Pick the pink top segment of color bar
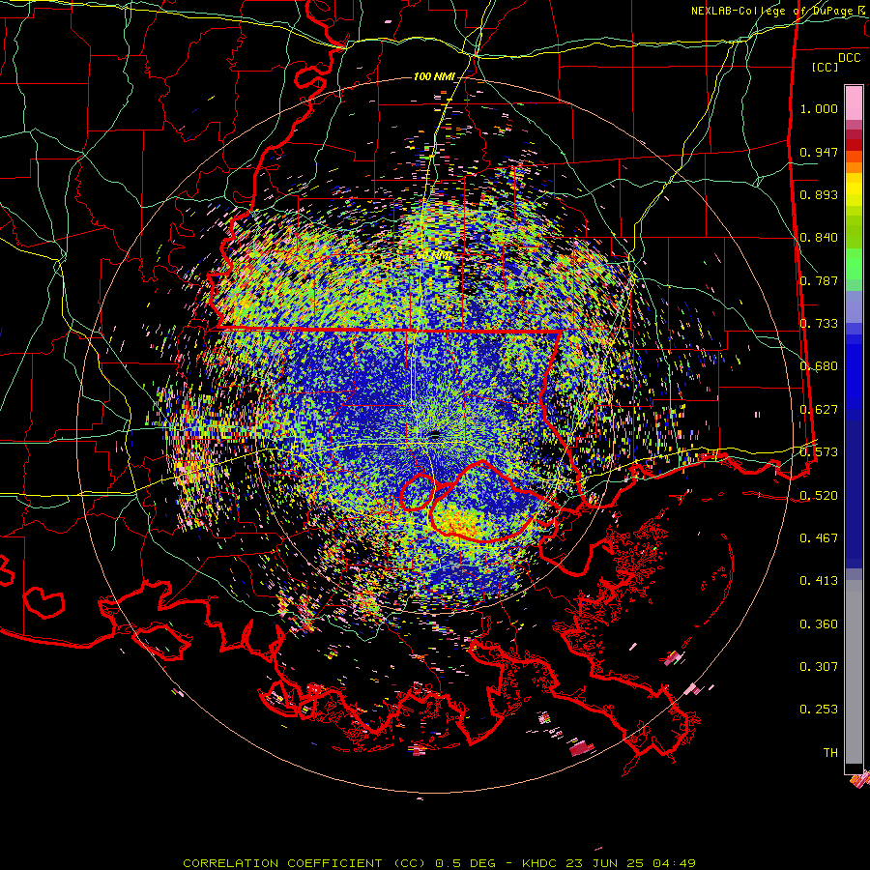The image size is (870, 870). click(854, 102)
